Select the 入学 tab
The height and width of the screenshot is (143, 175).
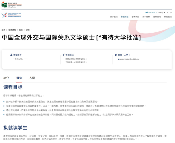[x=32, y=78]
